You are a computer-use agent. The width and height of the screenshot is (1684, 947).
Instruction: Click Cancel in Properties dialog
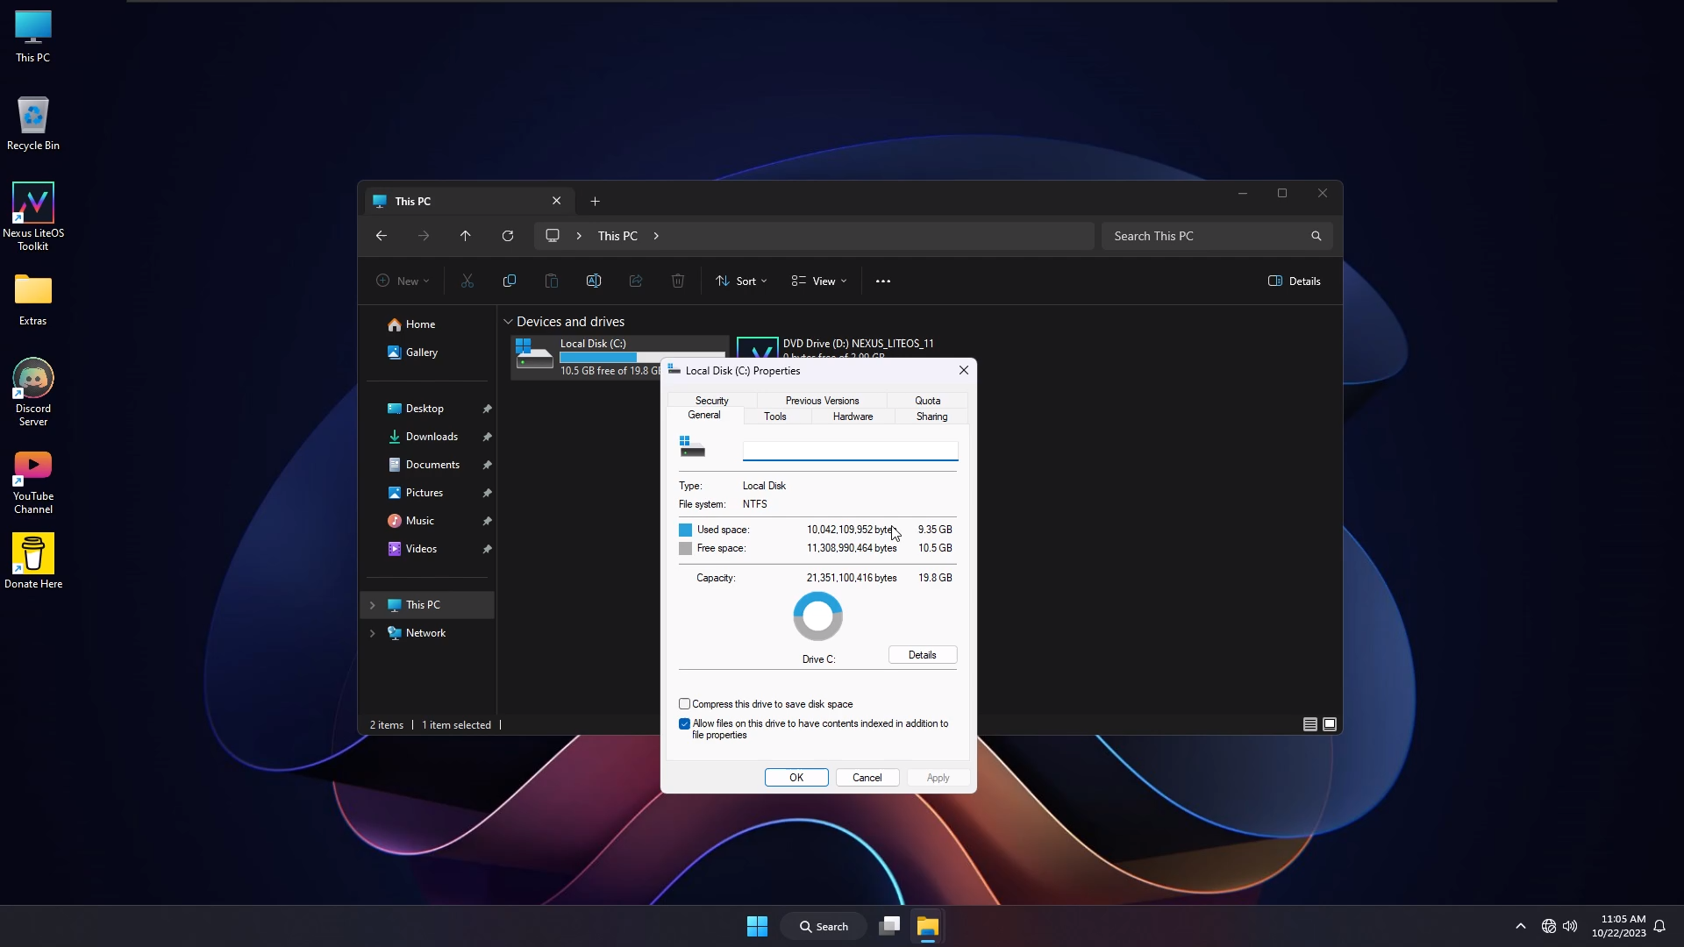pyautogui.click(x=867, y=778)
